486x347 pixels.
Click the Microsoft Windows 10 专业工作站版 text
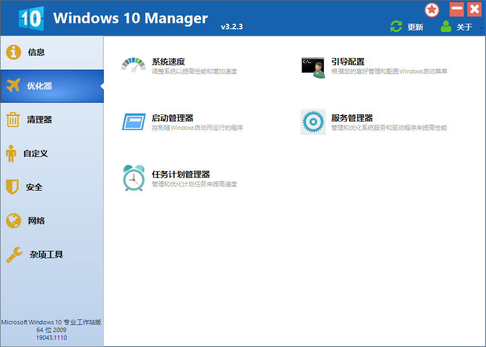click(x=51, y=323)
